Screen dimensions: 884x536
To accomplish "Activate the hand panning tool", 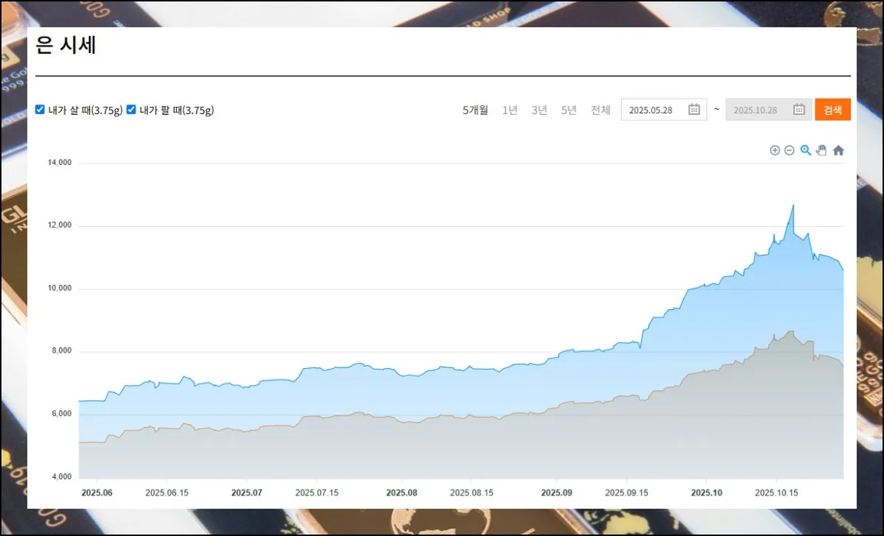I will [821, 150].
